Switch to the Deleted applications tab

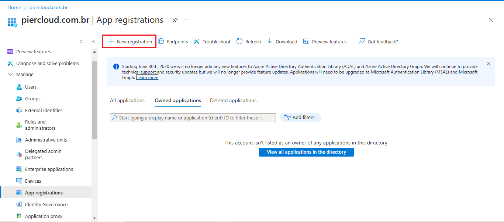click(x=233, y=100)
